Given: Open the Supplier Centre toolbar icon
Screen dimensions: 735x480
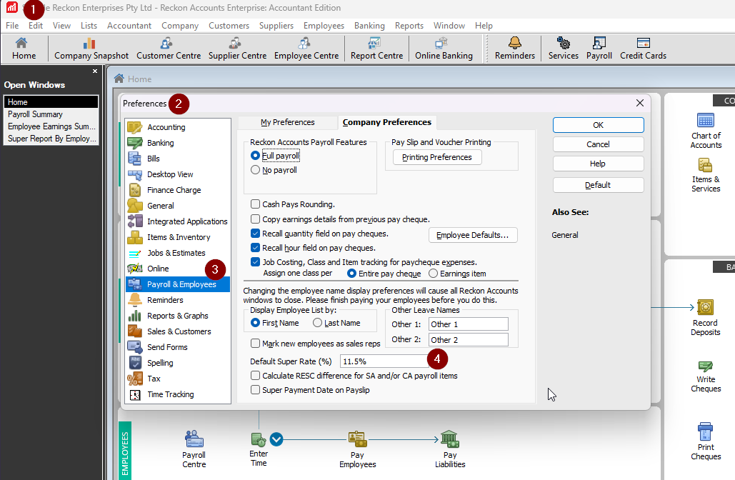Looking at the screenshot, I should (x=237, y=49).
